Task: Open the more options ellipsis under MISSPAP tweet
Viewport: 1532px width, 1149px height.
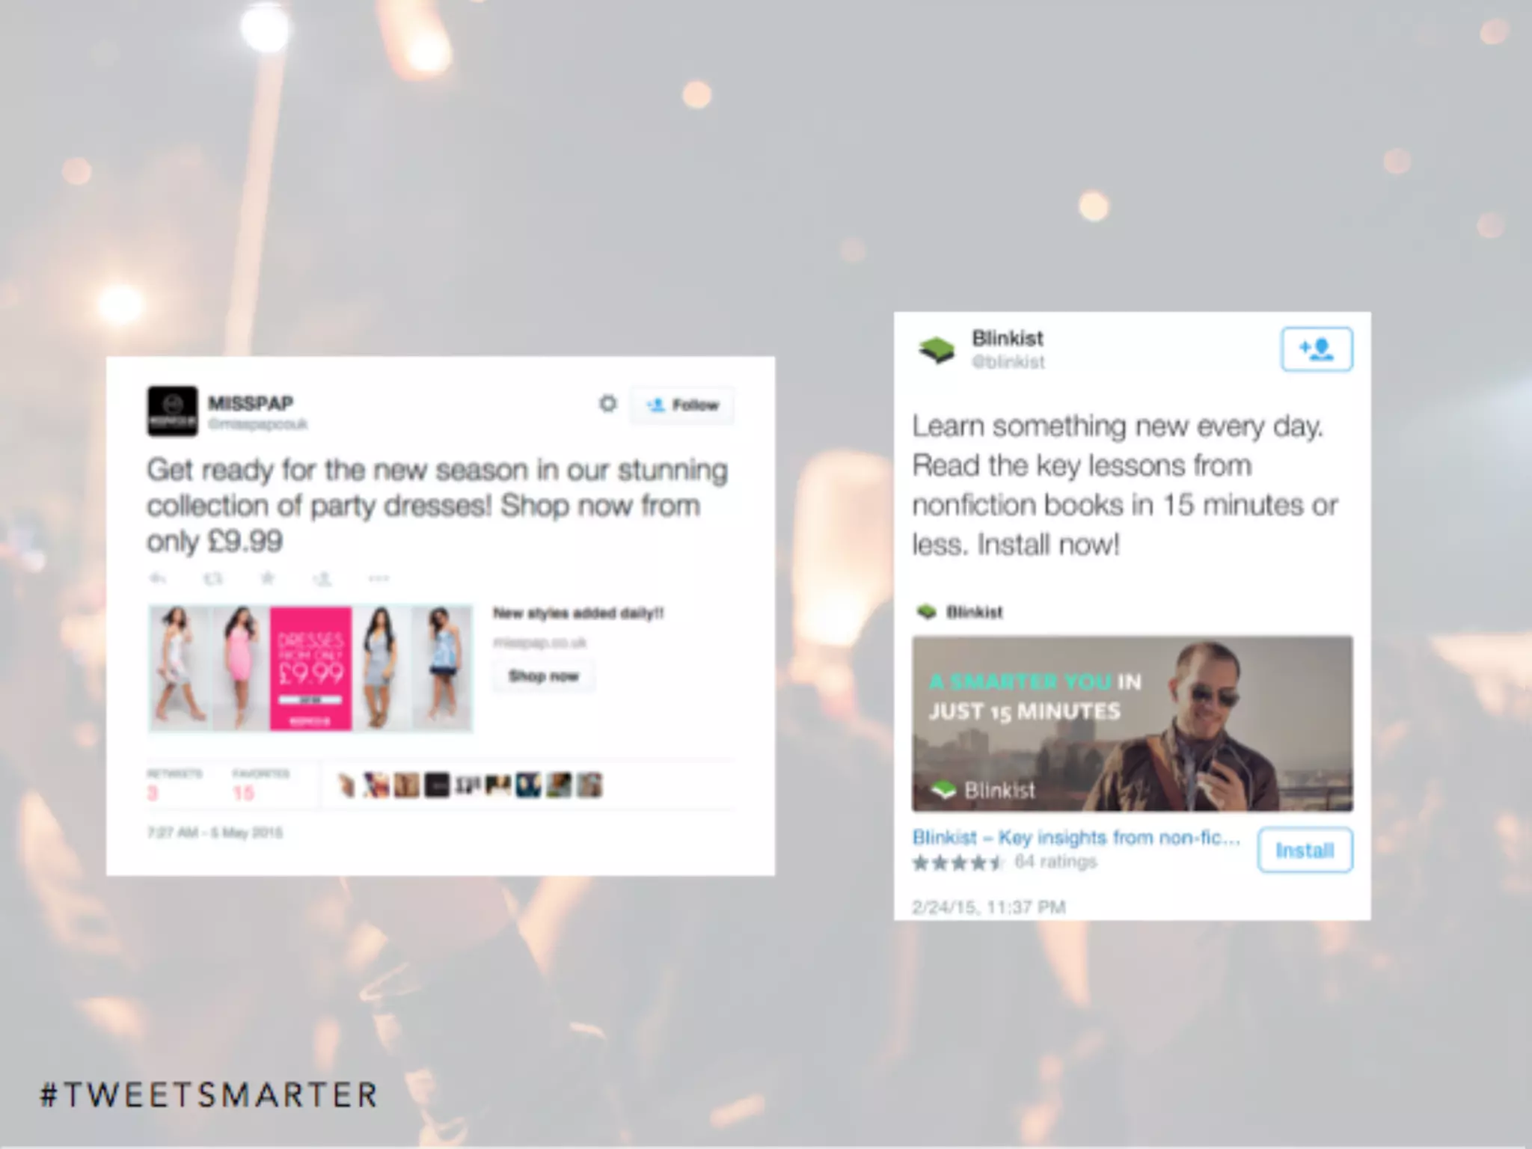Action: coord(379,578)
